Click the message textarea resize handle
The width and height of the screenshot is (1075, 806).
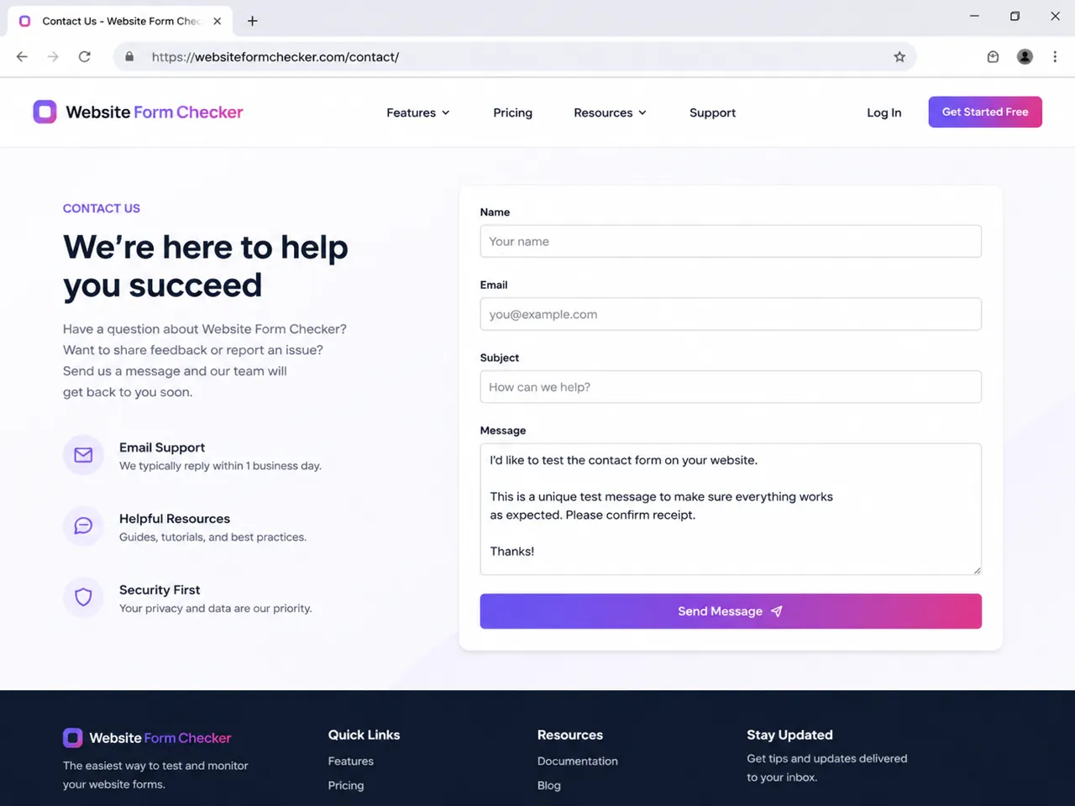(x=977, y=570)
